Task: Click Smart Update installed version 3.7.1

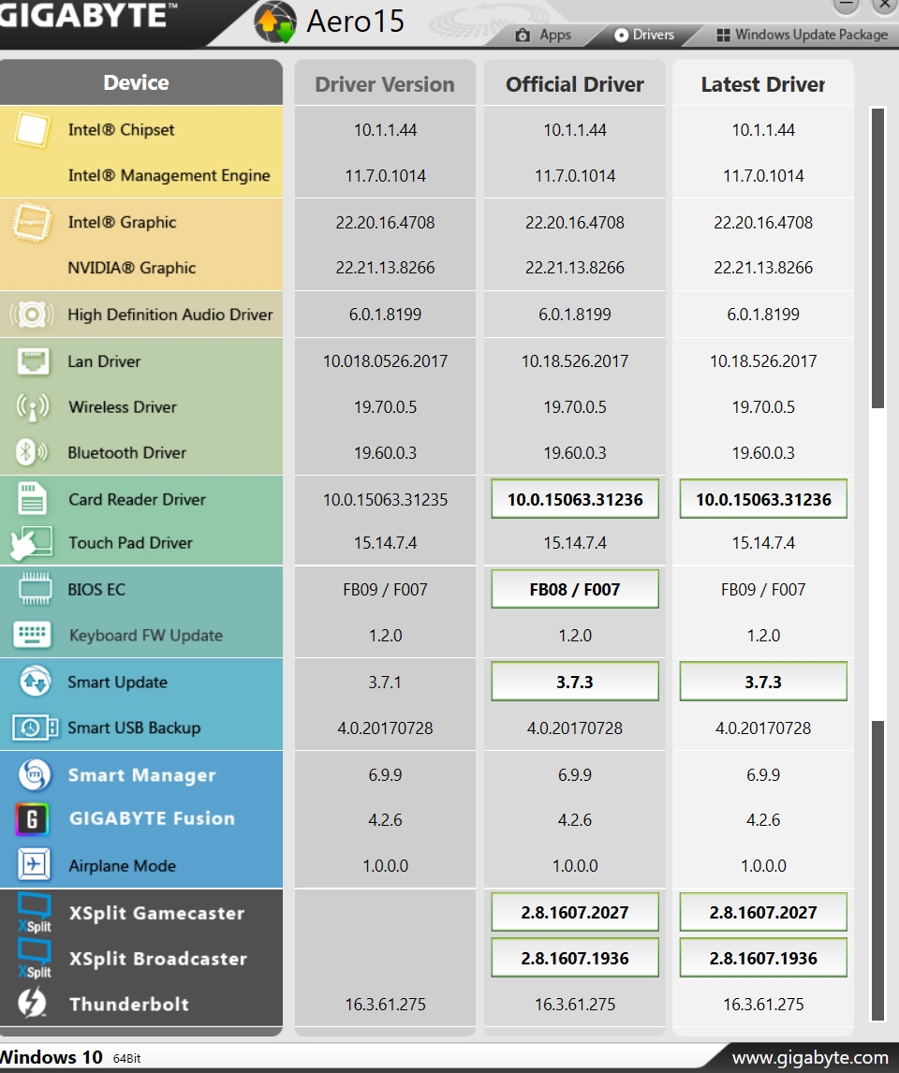Action: point(385,682)
